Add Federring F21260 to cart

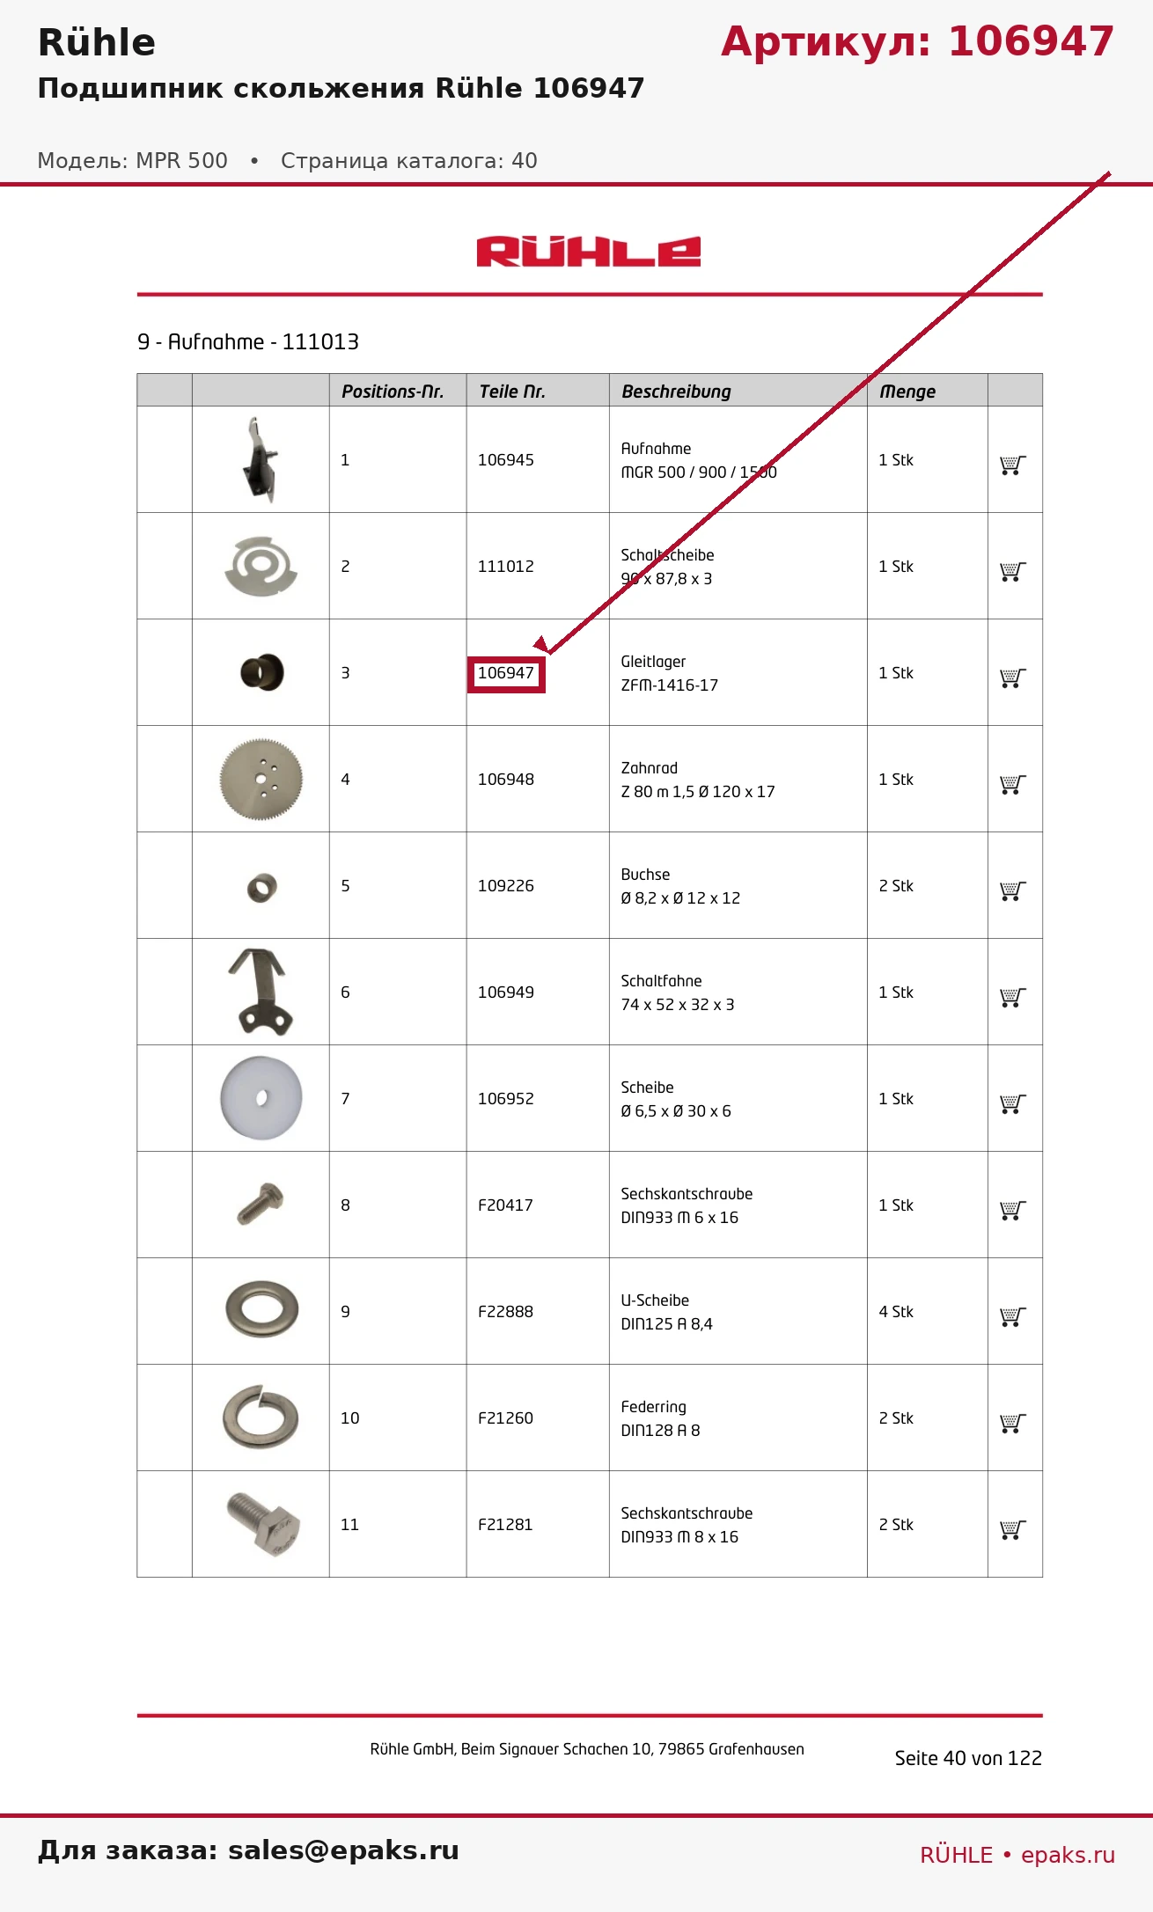[1013, 1423]
